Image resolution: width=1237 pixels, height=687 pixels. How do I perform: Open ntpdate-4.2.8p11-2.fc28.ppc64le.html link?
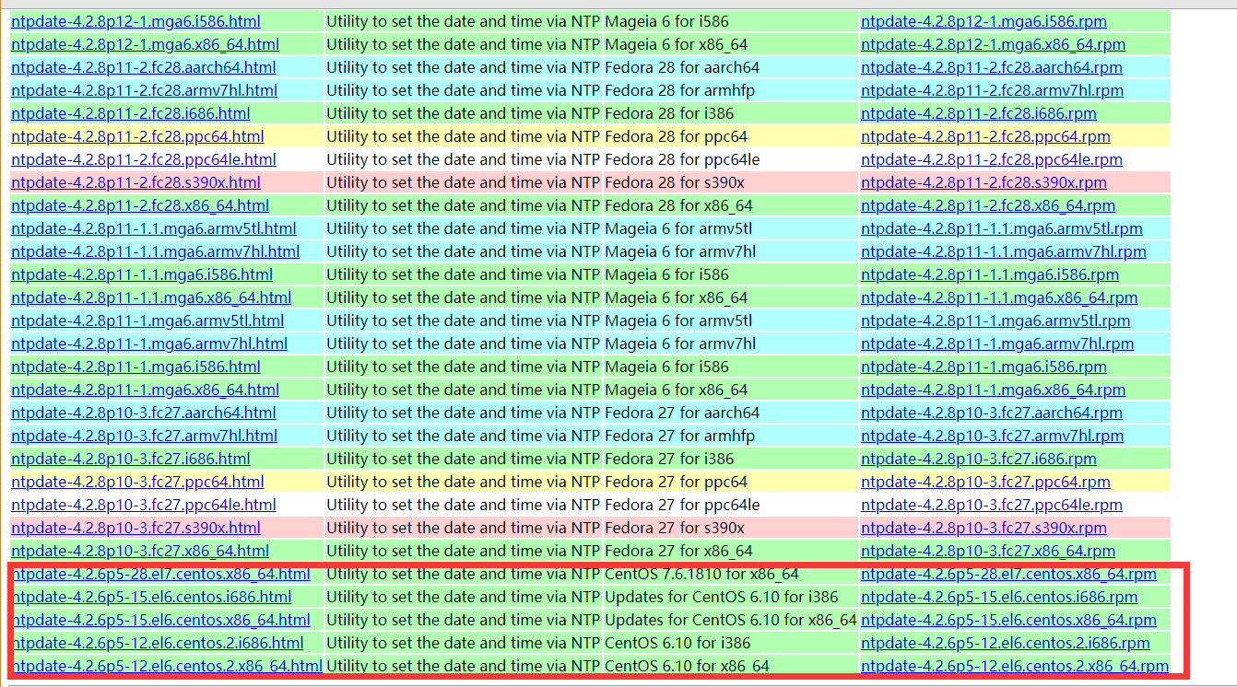143,159
